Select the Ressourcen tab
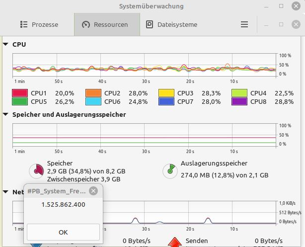Image resolution: width=305 pixels, height=247 pixels. 105,24
